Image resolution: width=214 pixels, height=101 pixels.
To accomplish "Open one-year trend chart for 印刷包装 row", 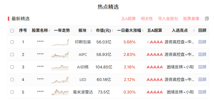I will coord(60,42).
